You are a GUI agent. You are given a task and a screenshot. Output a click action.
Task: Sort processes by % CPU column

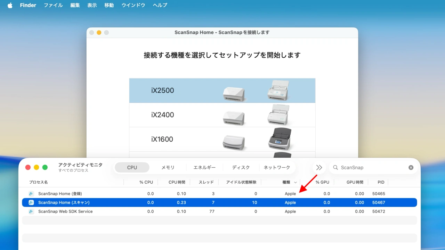146,182
